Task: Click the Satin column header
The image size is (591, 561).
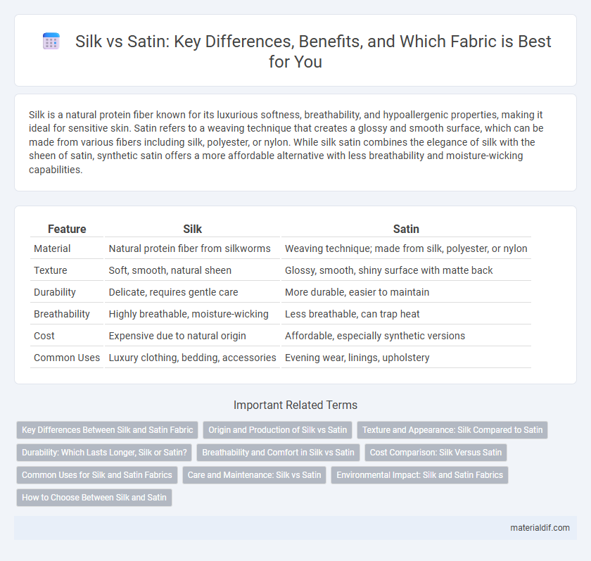Action: click(406, 229)
